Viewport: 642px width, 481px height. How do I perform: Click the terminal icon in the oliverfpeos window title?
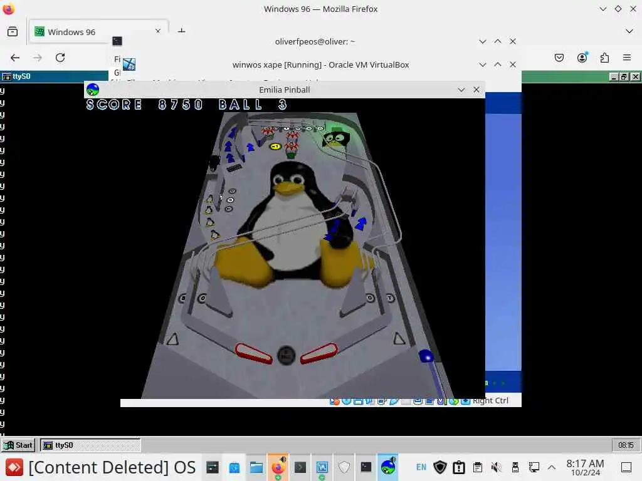117,41
